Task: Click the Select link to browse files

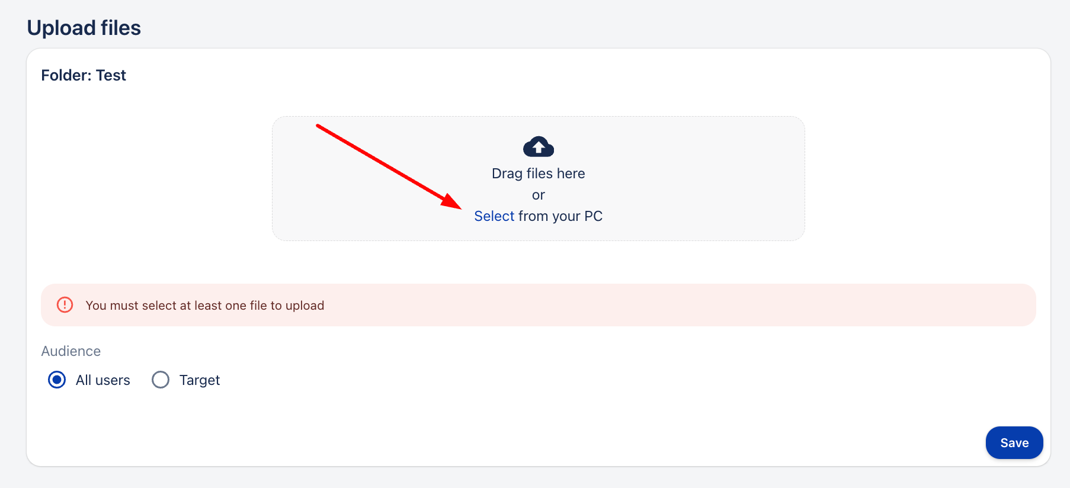Action: pyautogui.click(x=494, y=216)
